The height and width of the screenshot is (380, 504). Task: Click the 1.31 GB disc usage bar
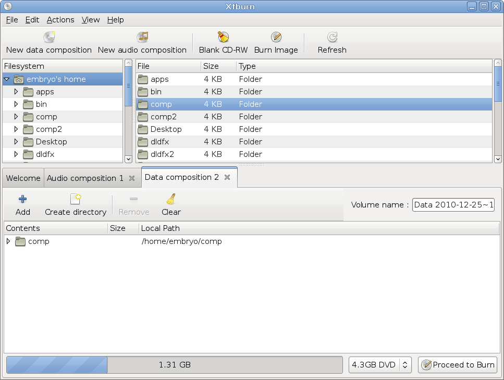tap(175, 365)
